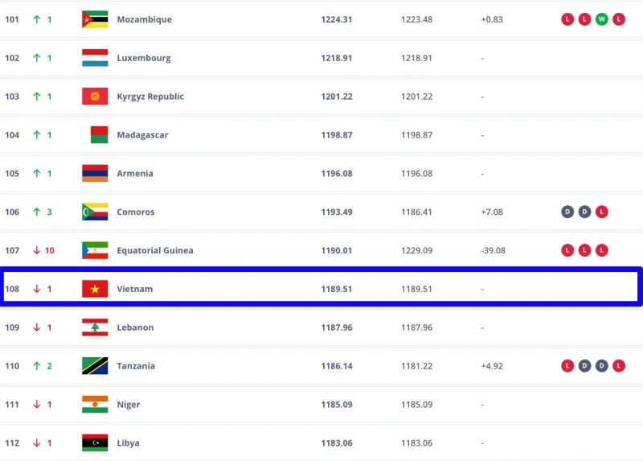Open the Vietnam team link
This screenshot has height=461, width=643.
[x=134, y=289]
